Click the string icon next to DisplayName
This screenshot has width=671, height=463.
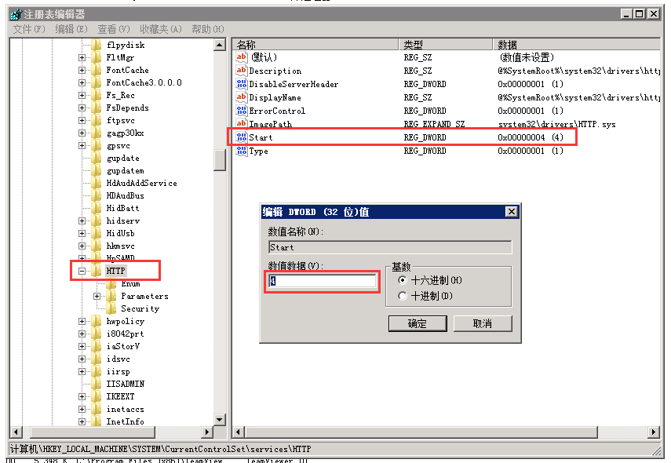pos(242,97)
